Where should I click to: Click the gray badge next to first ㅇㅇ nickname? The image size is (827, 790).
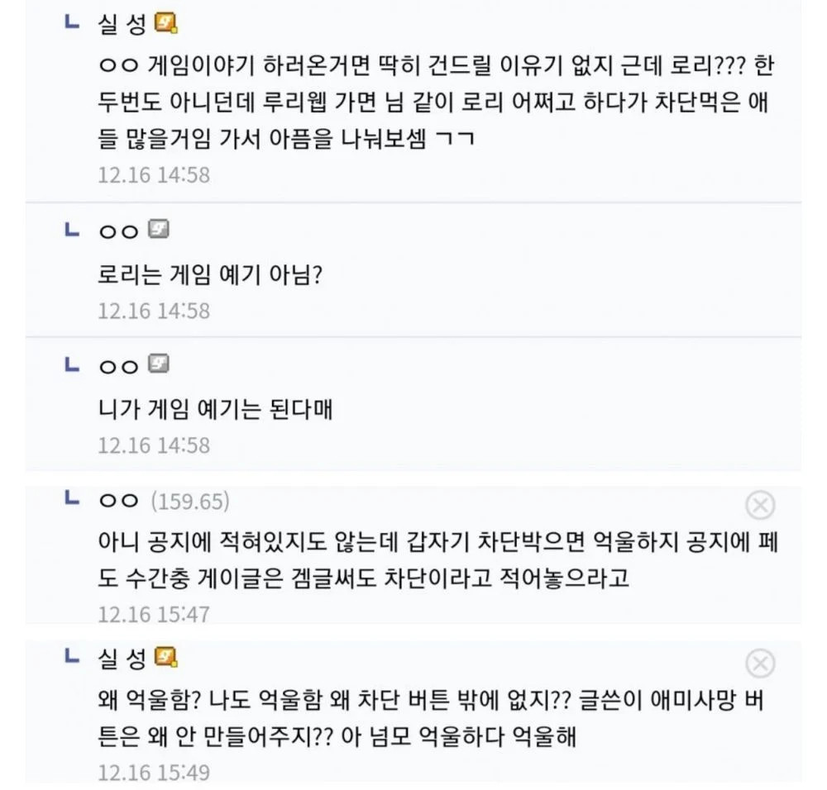click(158, 229)
